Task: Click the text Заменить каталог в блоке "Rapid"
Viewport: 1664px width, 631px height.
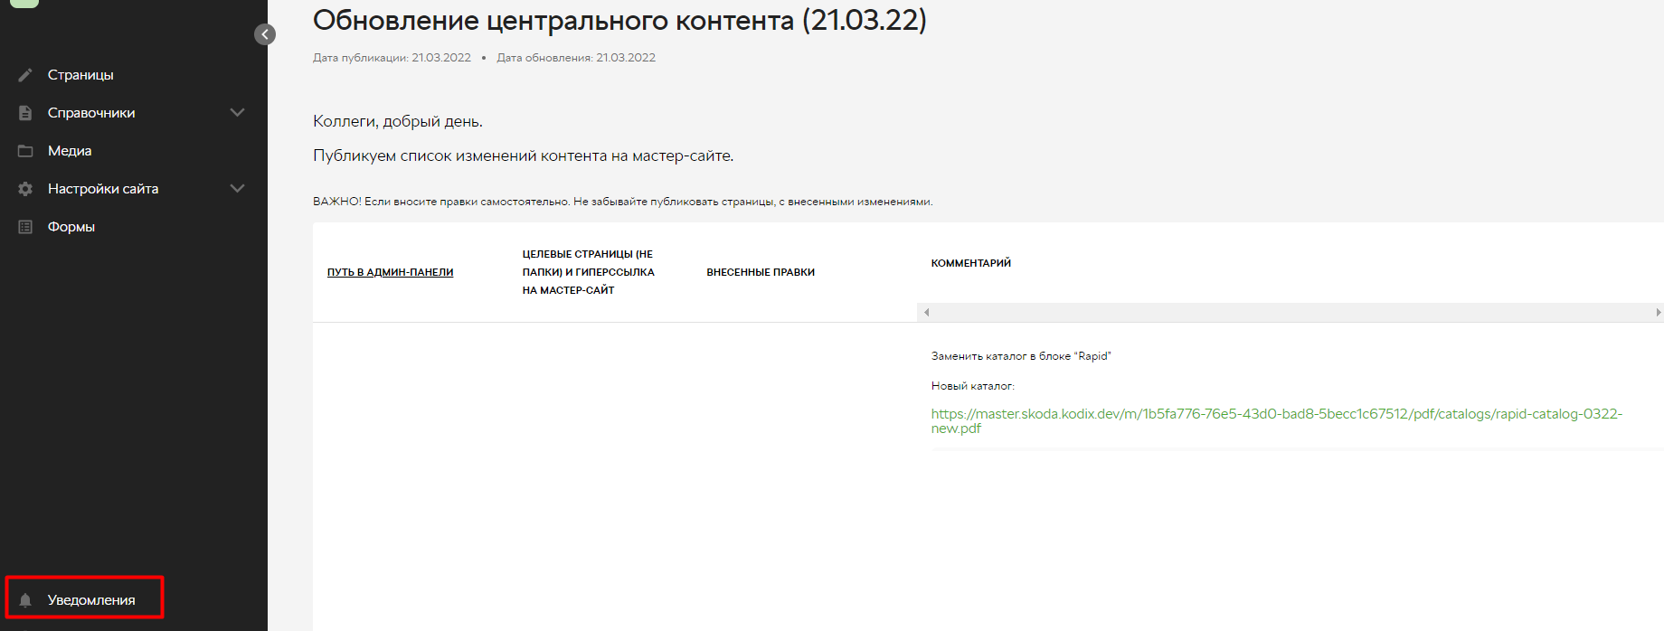Action: (x=1021, y=356)
